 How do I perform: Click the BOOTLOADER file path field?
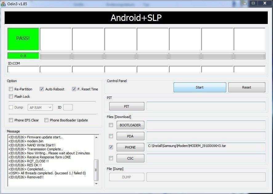click(x=206, y=125)
